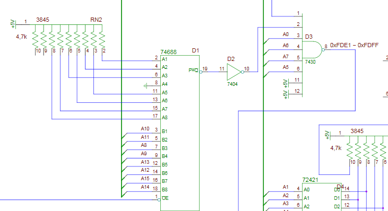Select RN2 resistor ending at pin 3
The height and width of the screenshot is (211, 388).
click(93, 40)
